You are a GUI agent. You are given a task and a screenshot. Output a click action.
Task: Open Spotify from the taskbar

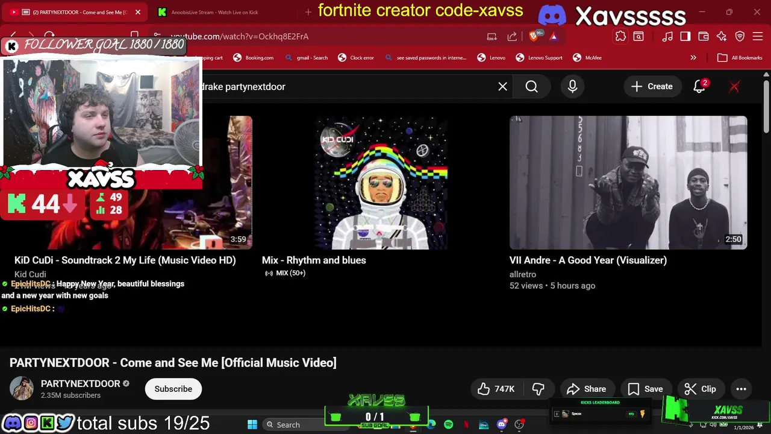448,425
